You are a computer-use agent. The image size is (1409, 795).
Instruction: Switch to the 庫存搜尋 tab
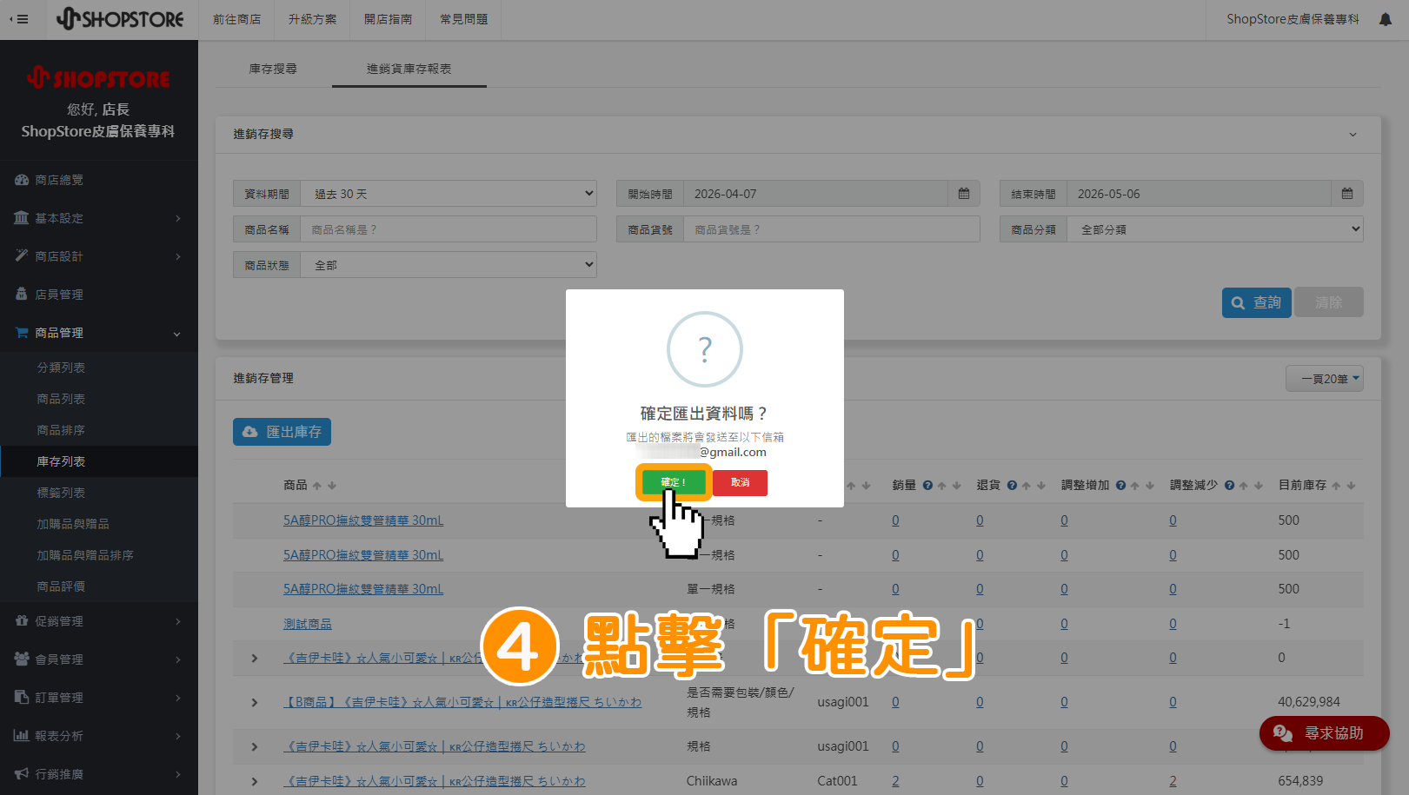click(273, 69)
